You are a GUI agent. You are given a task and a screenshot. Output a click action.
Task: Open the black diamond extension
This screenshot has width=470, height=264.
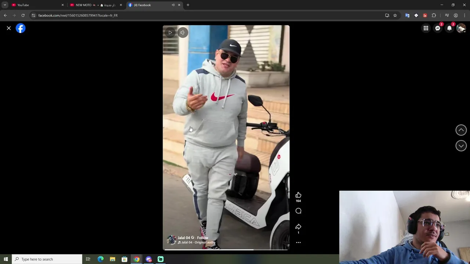coord(416,15)
